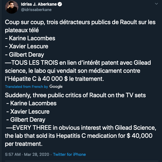Click the French line "Coup sur coup"
This screenshot has height=162, width=162.
pos(22,22)
